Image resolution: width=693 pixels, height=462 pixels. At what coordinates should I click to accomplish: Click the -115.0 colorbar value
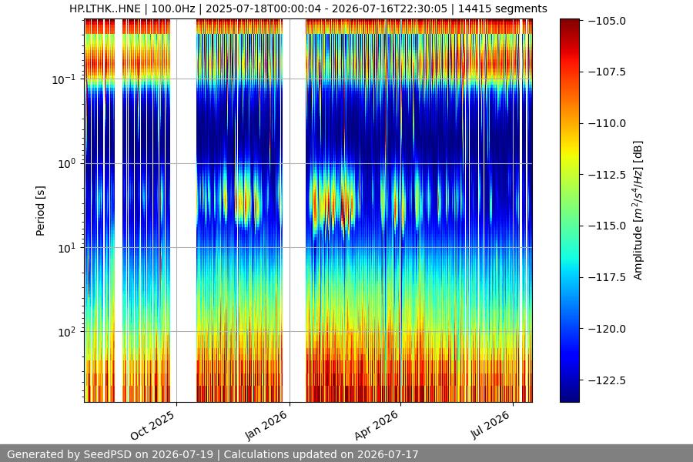pyautogui.click(x=607, y=226)
